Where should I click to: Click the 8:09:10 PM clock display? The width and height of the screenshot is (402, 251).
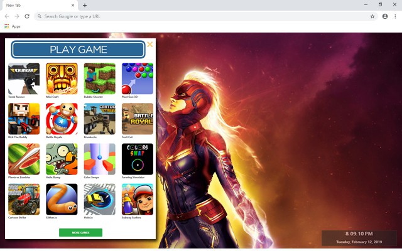(x=359, y=233)
